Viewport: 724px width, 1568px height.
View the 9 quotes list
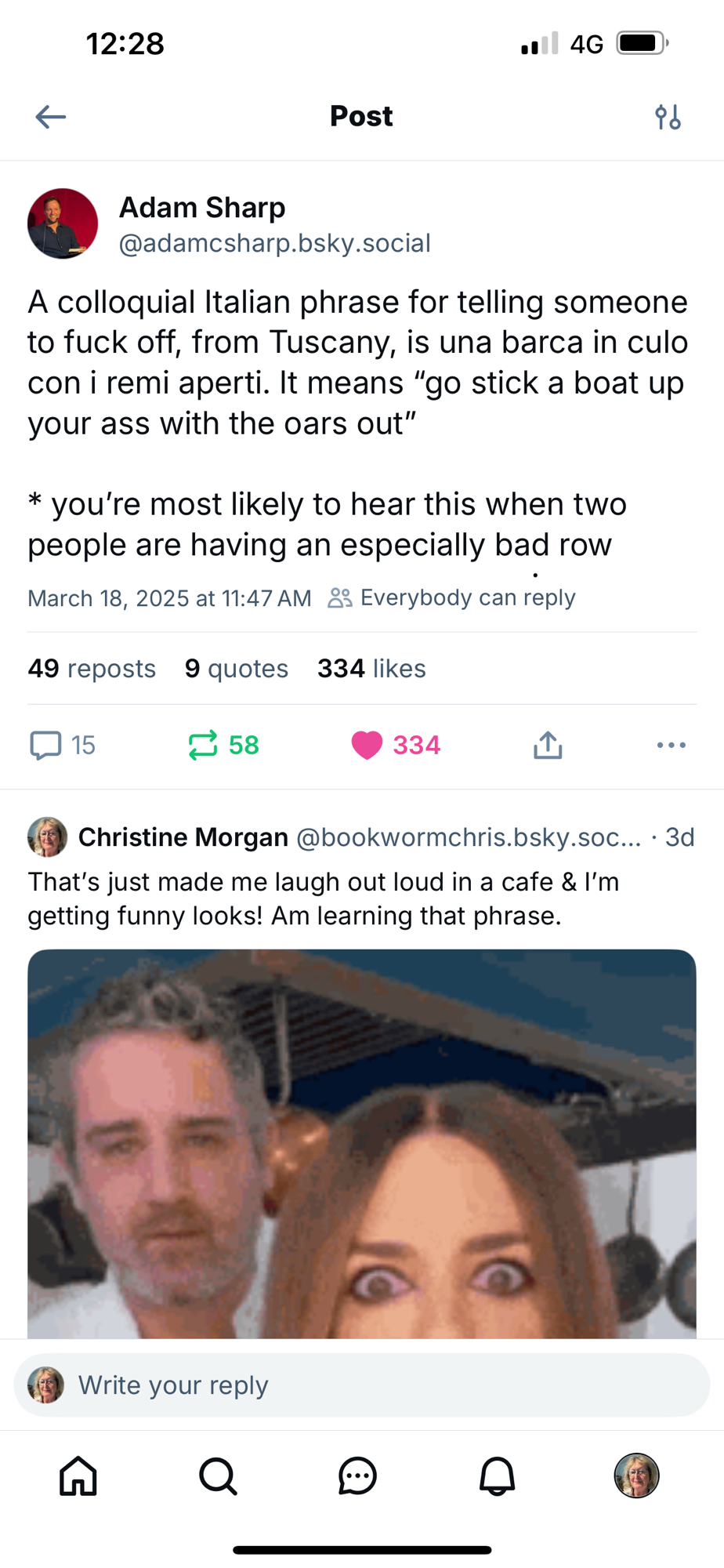click(x=237, y=669)
